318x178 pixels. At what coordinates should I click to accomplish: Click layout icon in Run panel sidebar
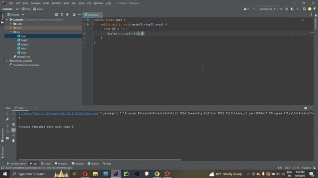coord(7,138)
